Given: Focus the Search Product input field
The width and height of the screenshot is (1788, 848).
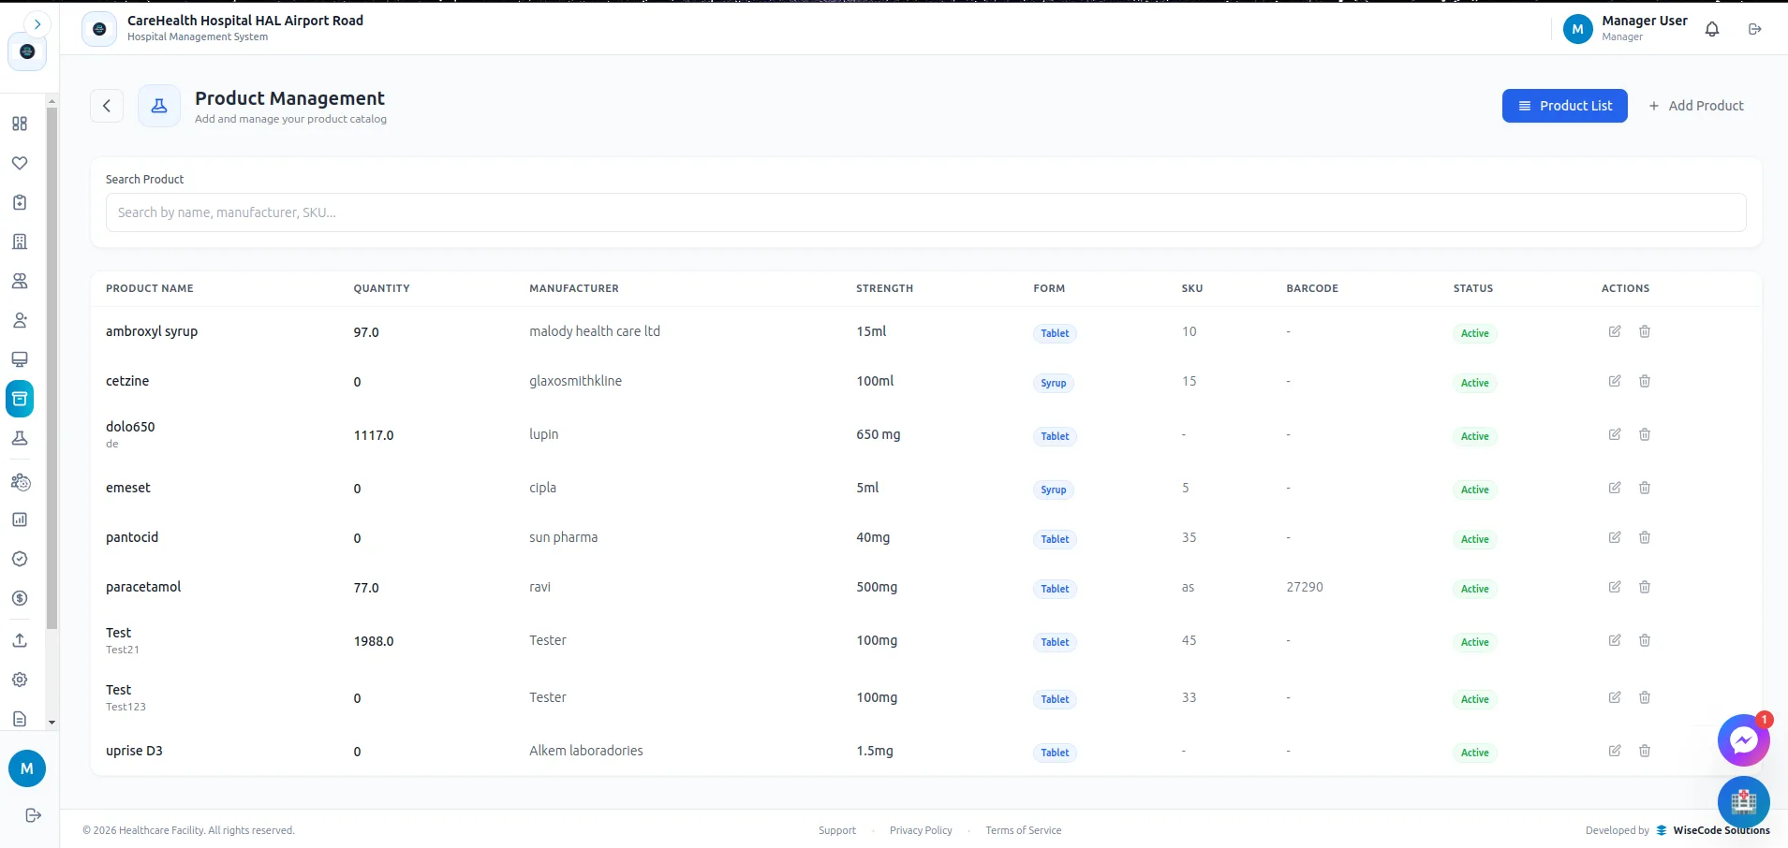Looking at the screenshot, I should tap(925, 212).
